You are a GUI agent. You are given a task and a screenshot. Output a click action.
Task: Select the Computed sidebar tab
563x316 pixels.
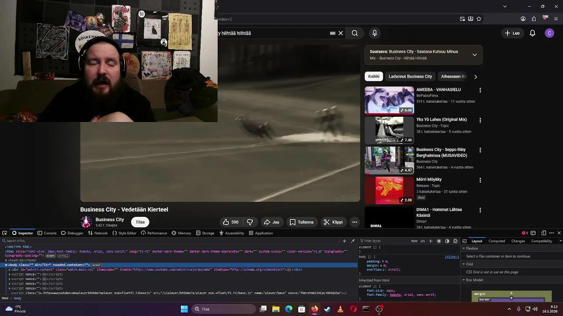click(497, 241)
